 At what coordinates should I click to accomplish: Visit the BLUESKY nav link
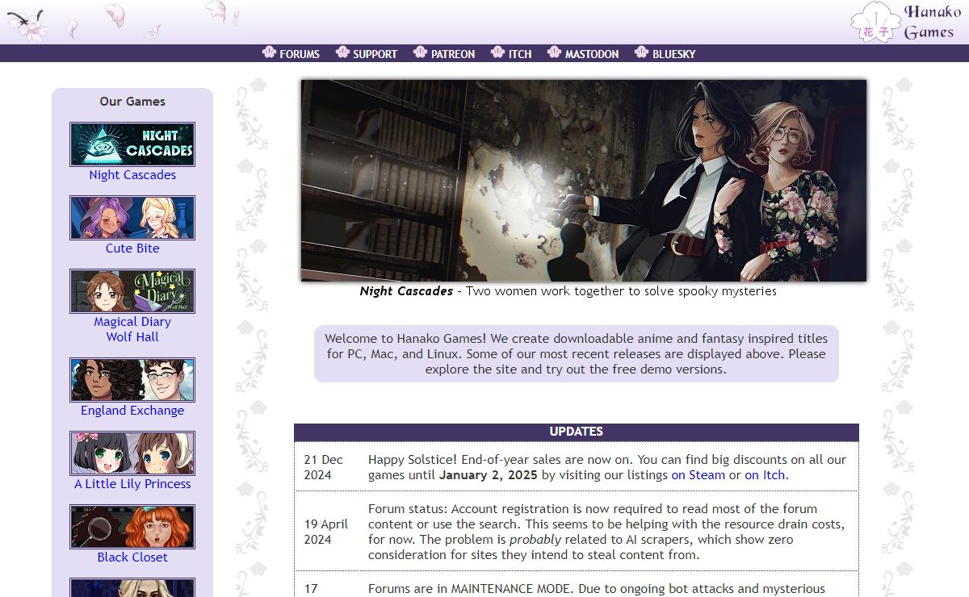674,54
